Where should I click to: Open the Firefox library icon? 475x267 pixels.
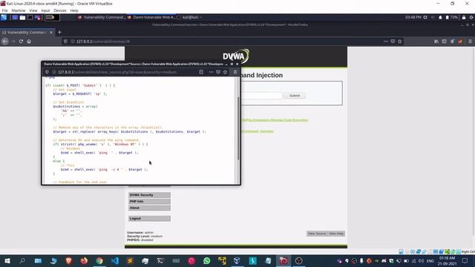[x=436, y=42]
